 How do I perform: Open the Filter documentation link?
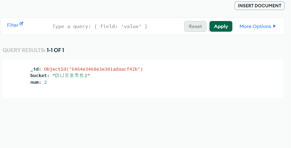coord(13,25)
